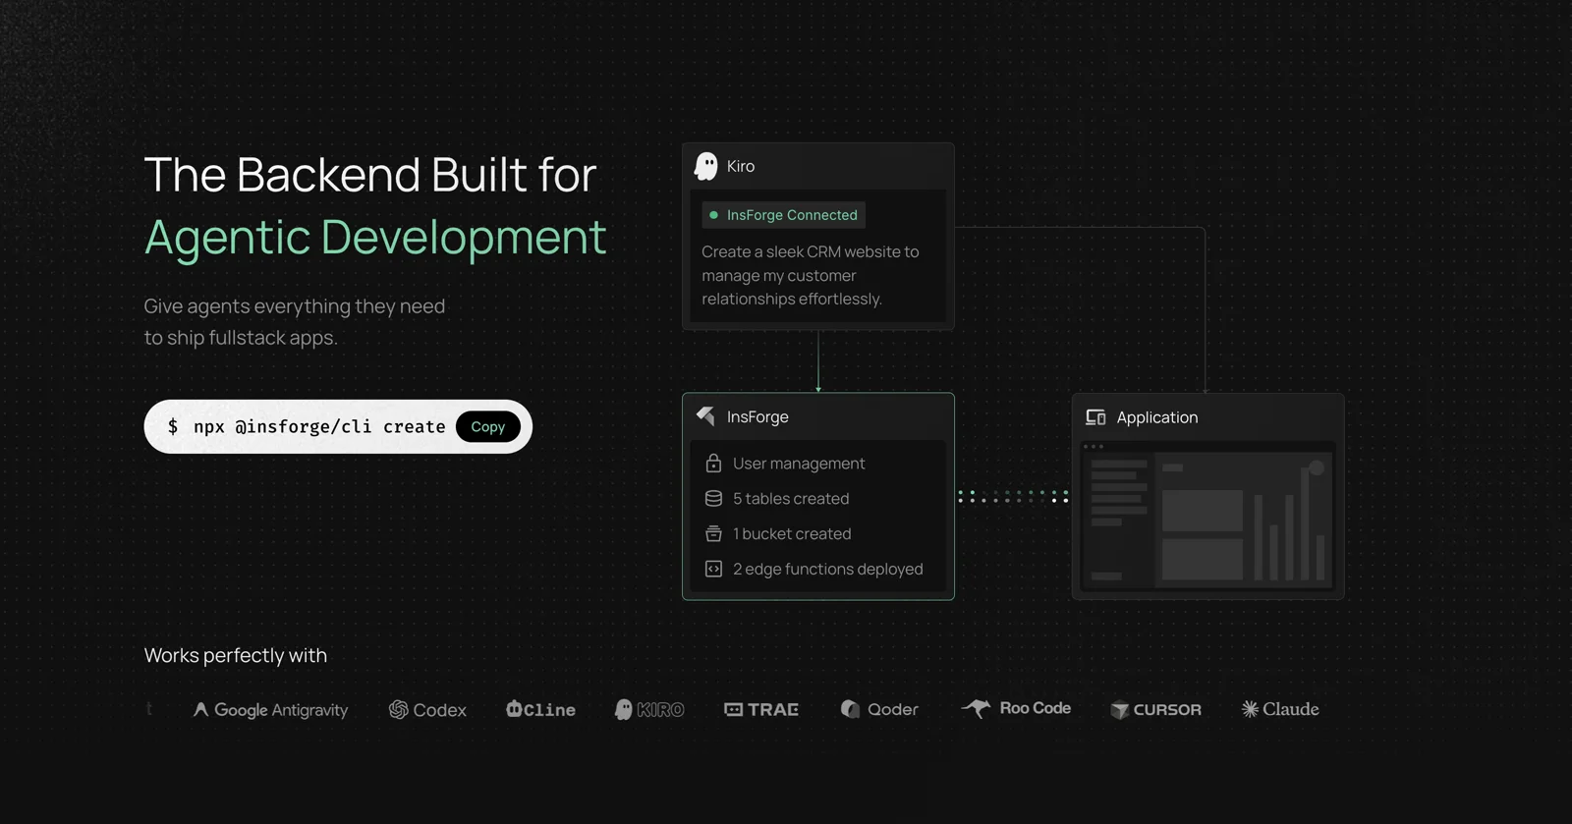Screen dimensions: 1572x824
Task: Click the bucket icon beside 1 bucket created
Action: [x=713, y=534]
